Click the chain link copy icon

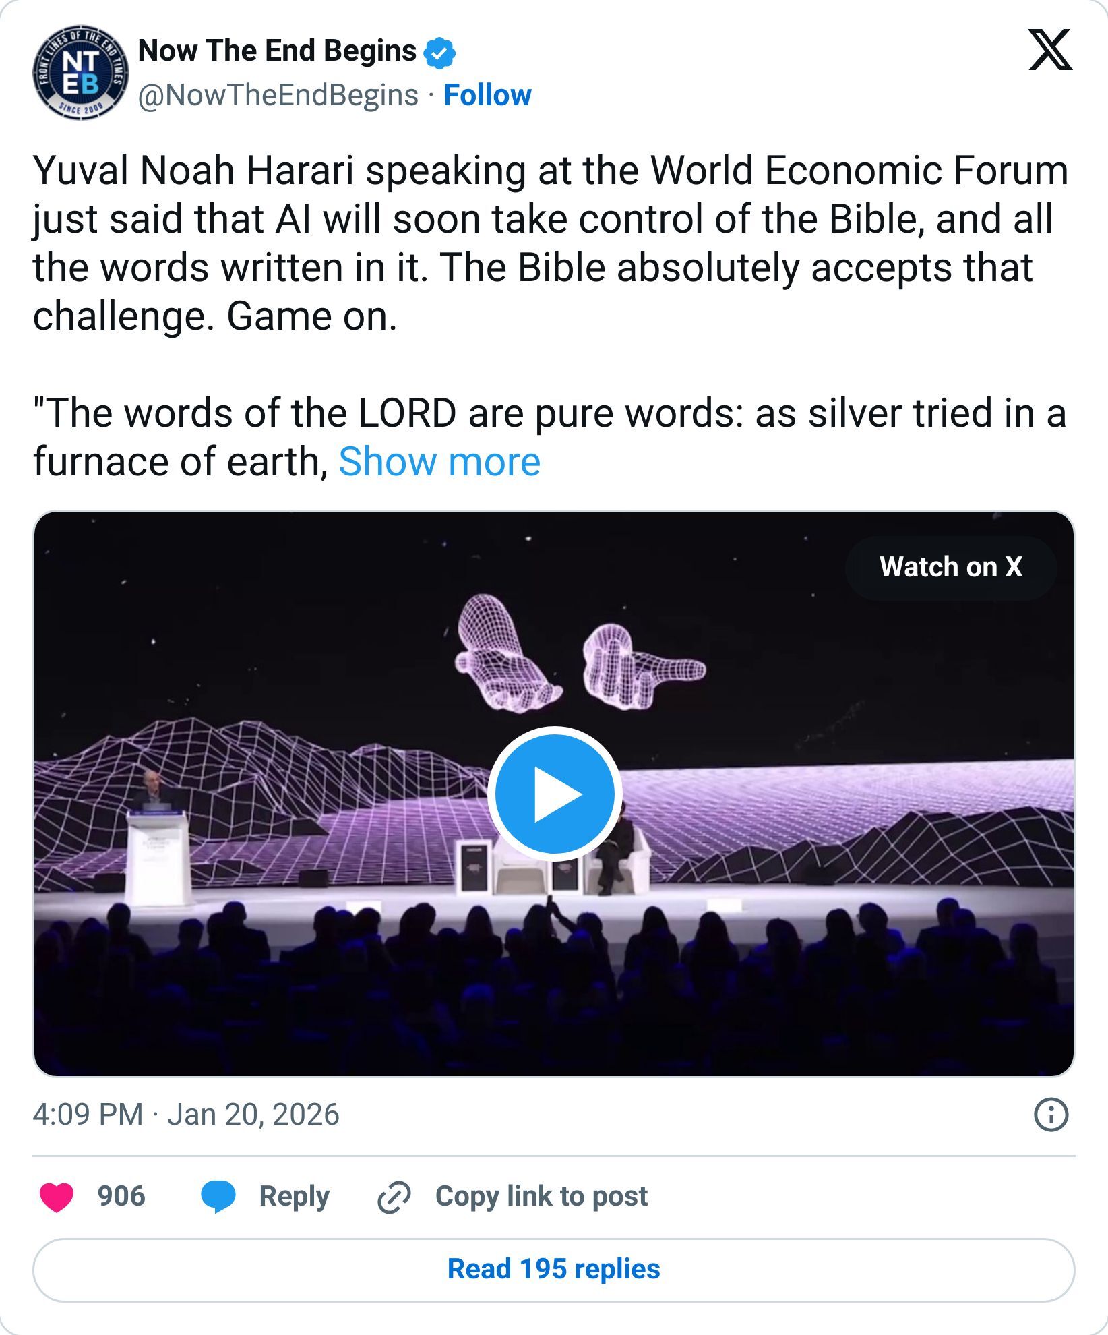394,1197
